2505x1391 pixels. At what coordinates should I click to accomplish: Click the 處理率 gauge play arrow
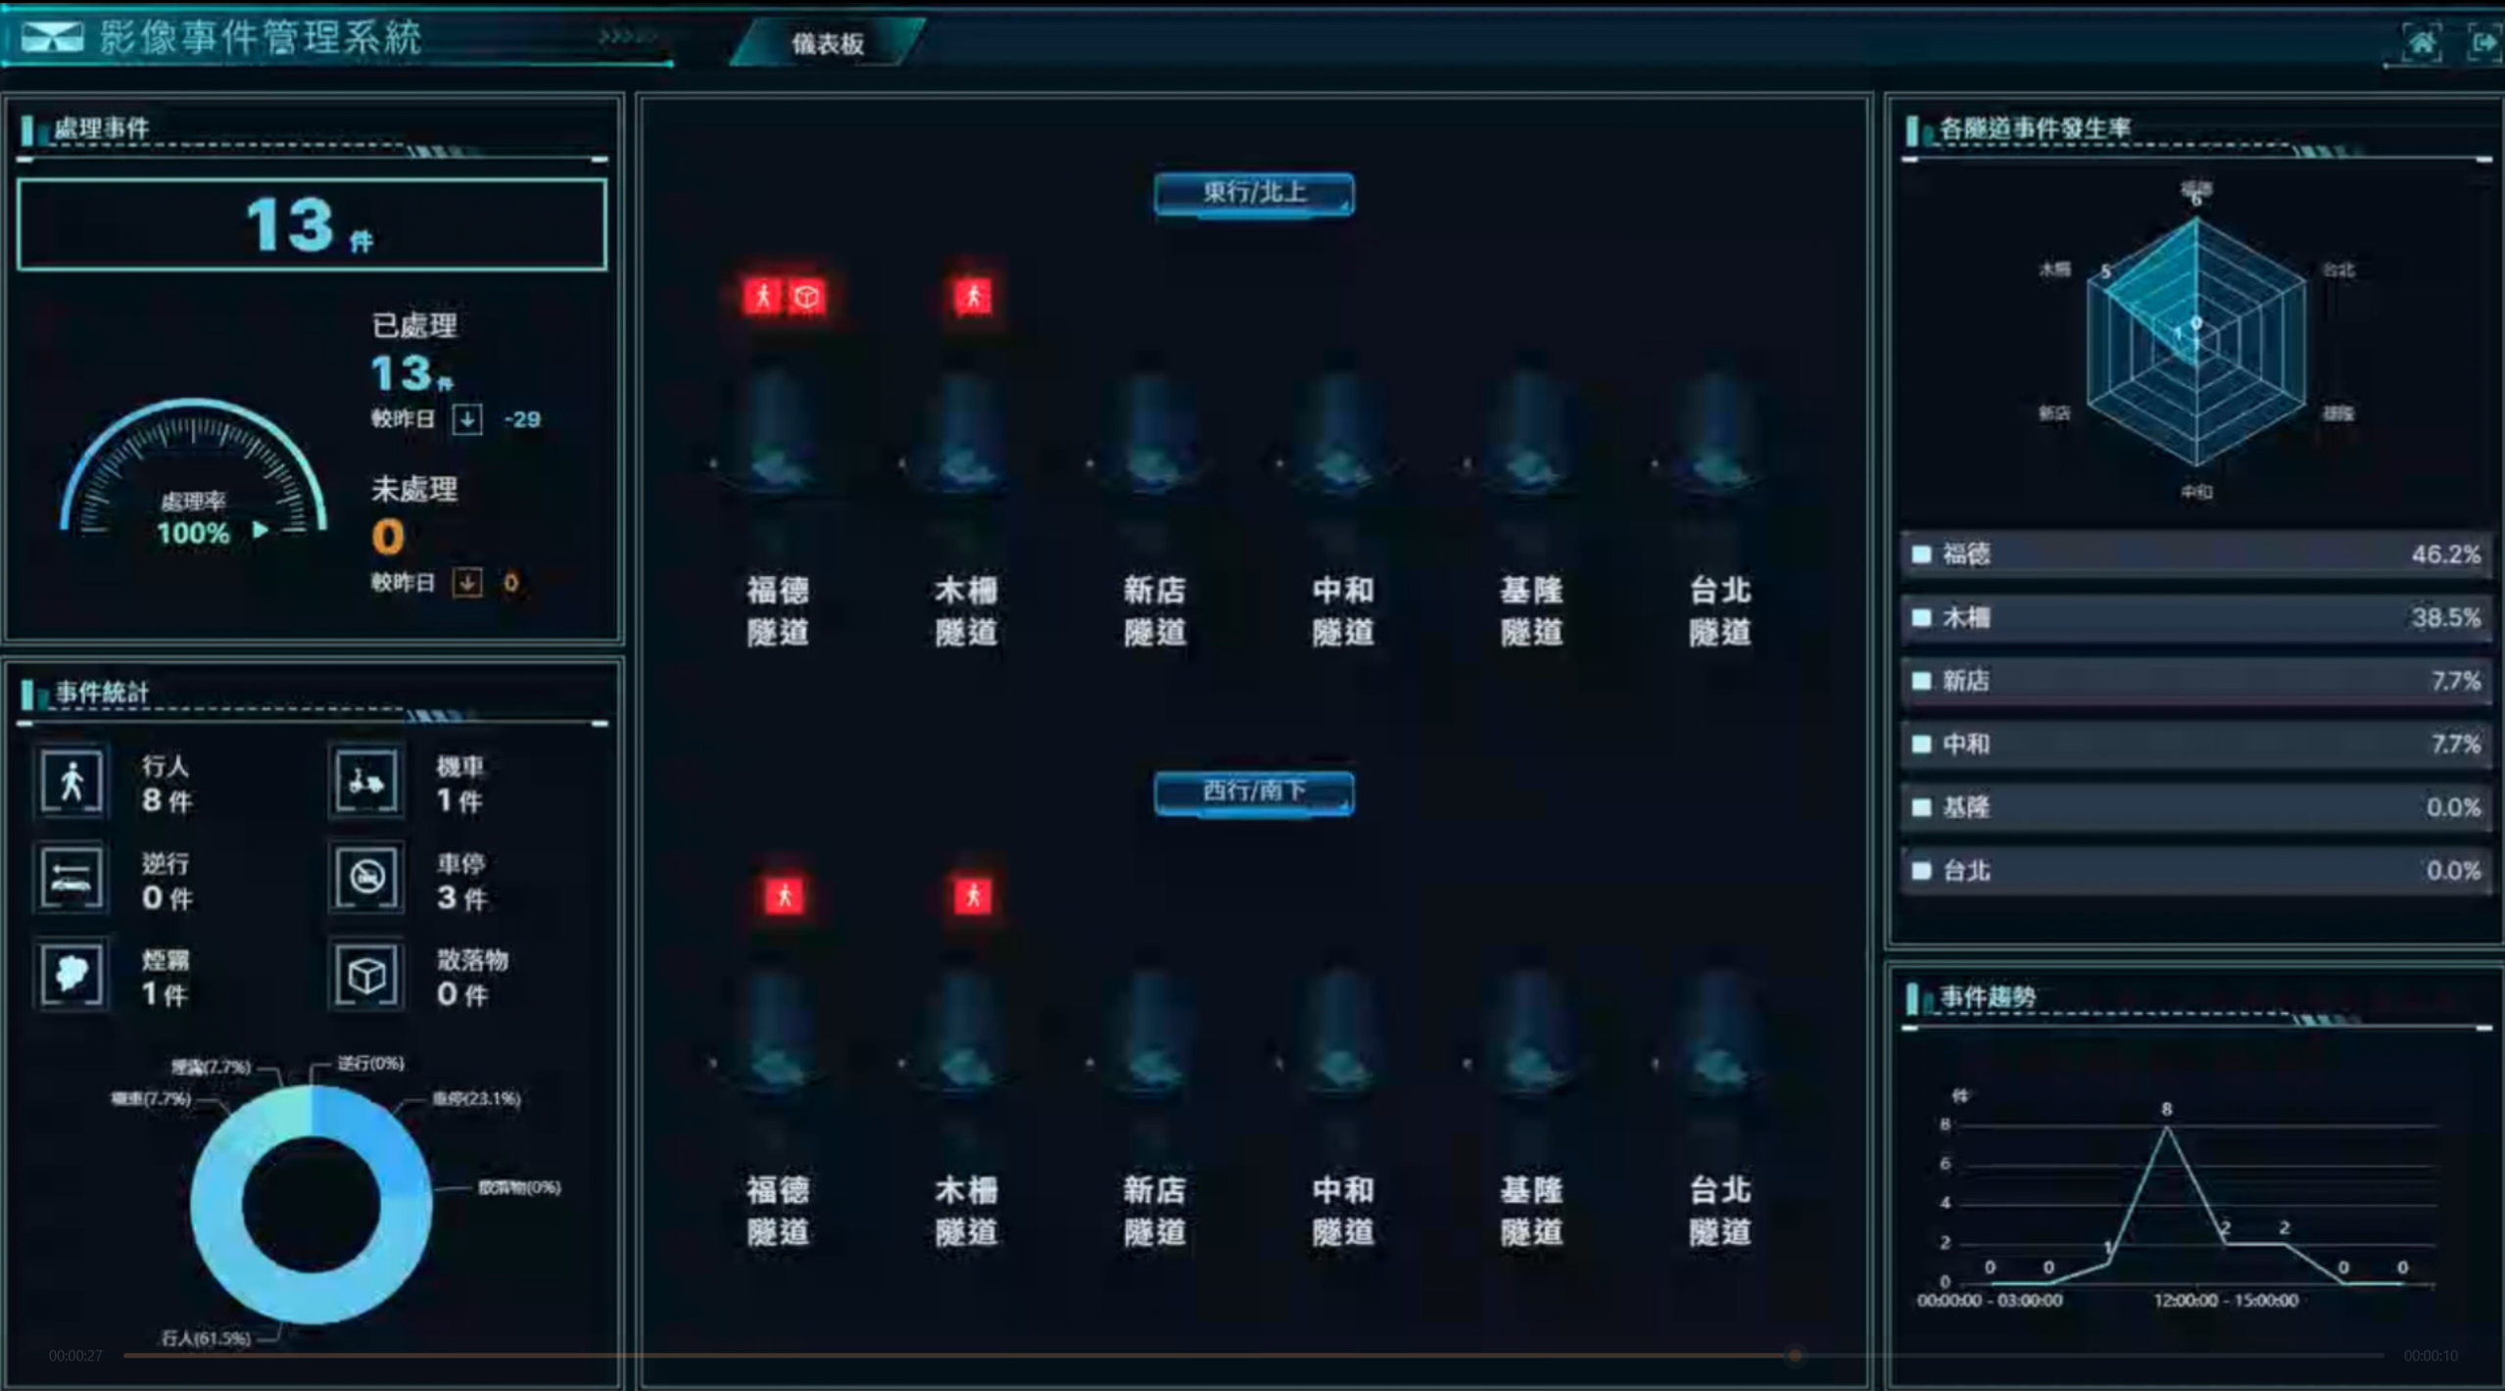point(261,531)
